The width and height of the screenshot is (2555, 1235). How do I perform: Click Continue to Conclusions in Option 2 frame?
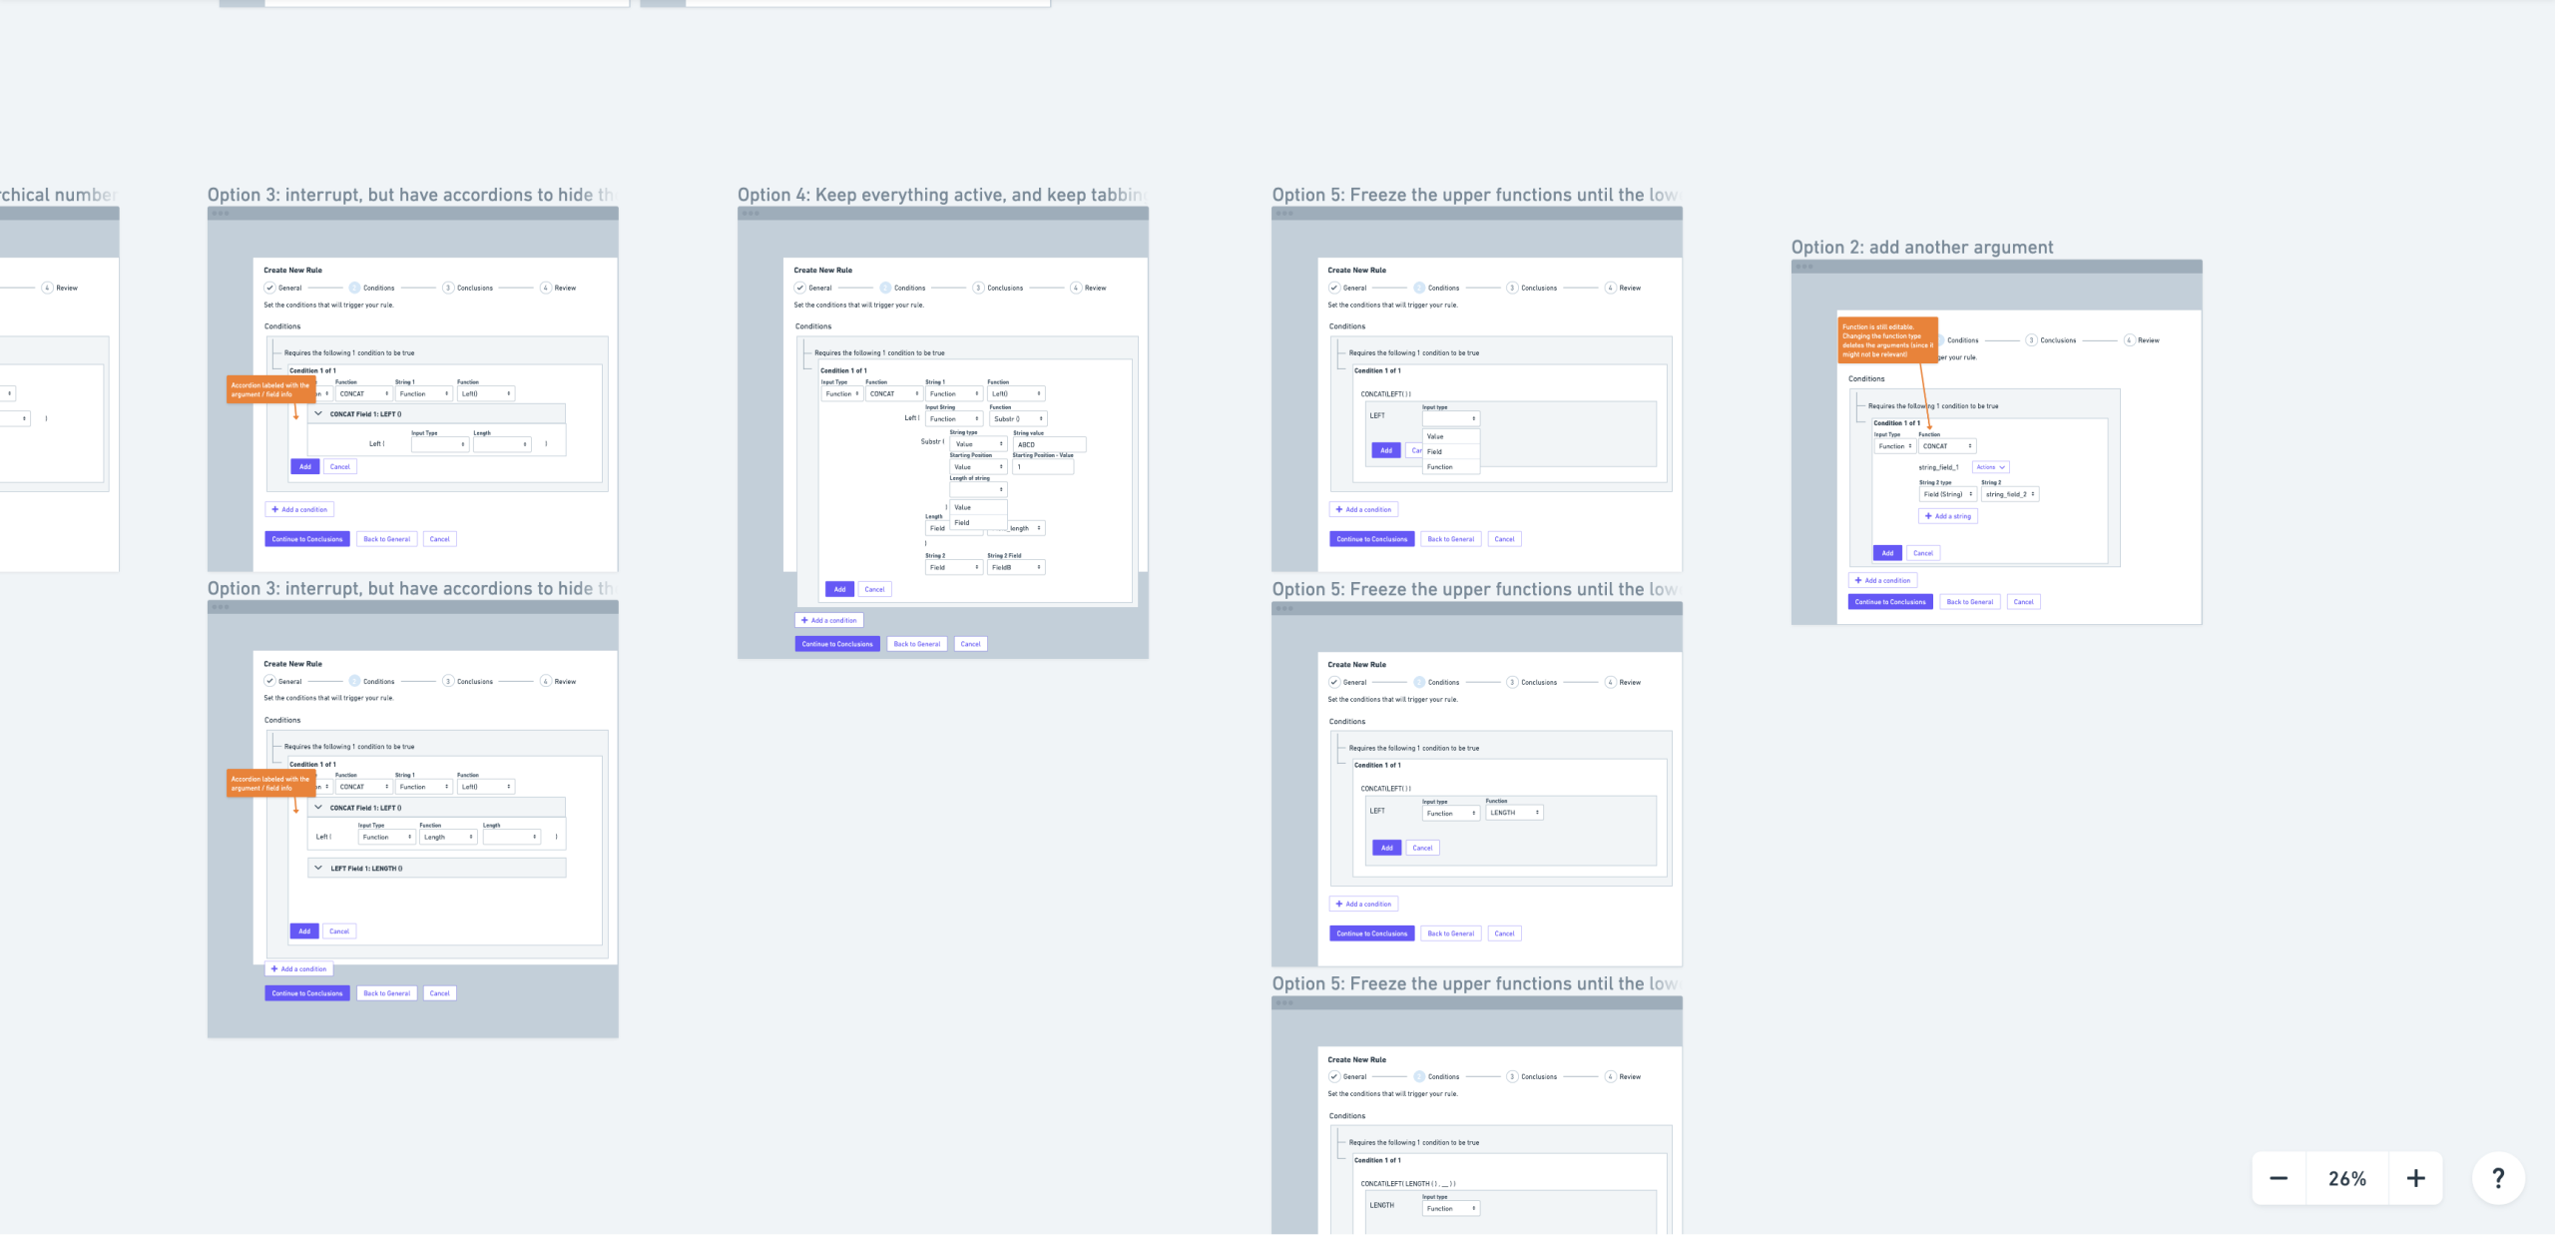pos(1890,602)
